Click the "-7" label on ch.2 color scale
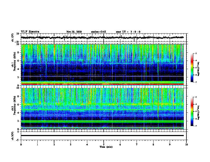This screenshot has width=210, height=162. (196, 126)
